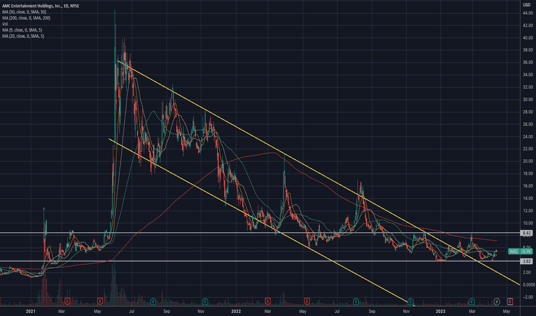Click the 2022 label on time axis
Image resolution: width=536 pixels, height=316 pixels.
tap(236, 311)
